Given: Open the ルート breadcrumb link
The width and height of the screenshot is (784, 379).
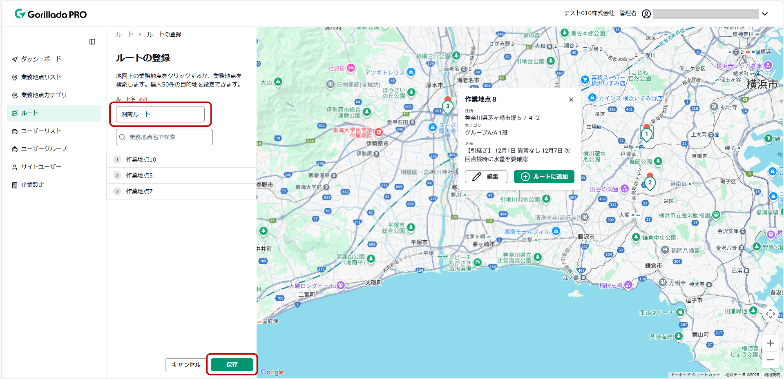Looking at the screenshot, I should pos(124,34).
